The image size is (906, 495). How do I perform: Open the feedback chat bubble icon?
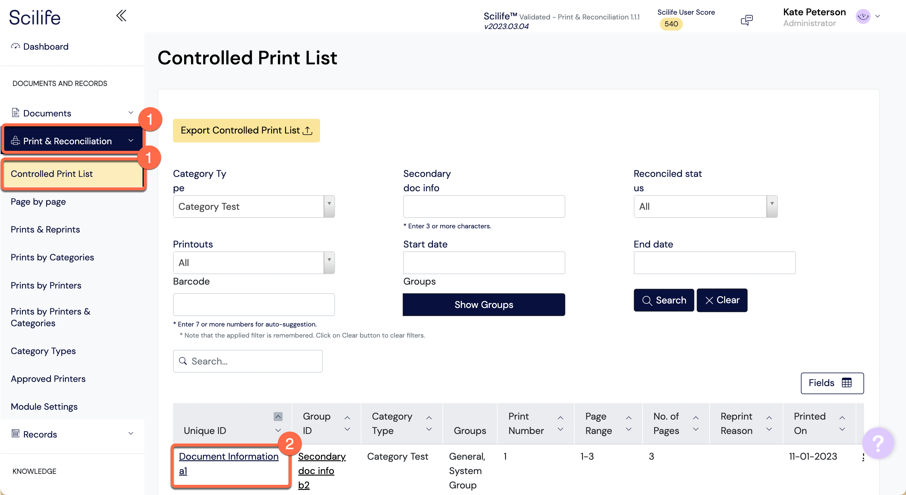coord(747,20)
